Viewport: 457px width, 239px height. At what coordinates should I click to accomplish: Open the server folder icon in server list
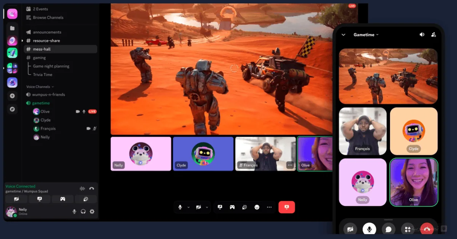coord(12,28)
